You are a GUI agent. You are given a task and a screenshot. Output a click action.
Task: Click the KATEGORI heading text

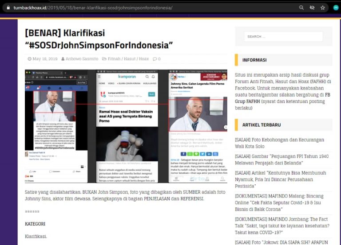click(x=35, y=224)
